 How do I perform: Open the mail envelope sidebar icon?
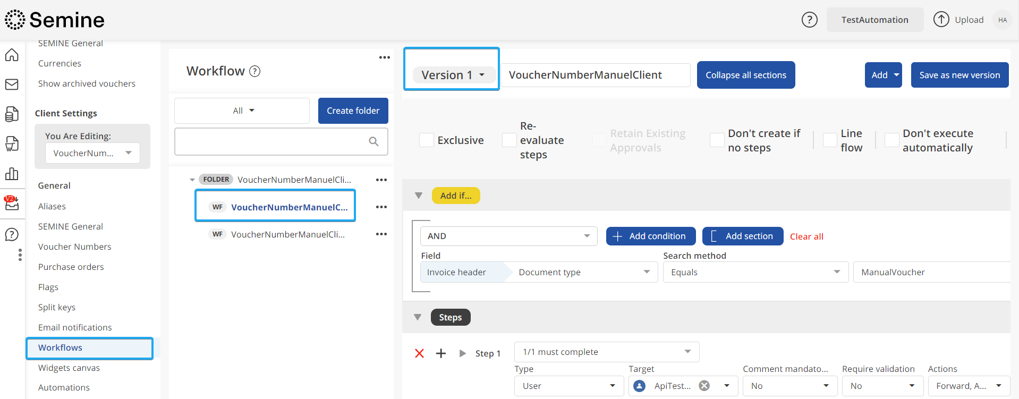coord(12,84)
